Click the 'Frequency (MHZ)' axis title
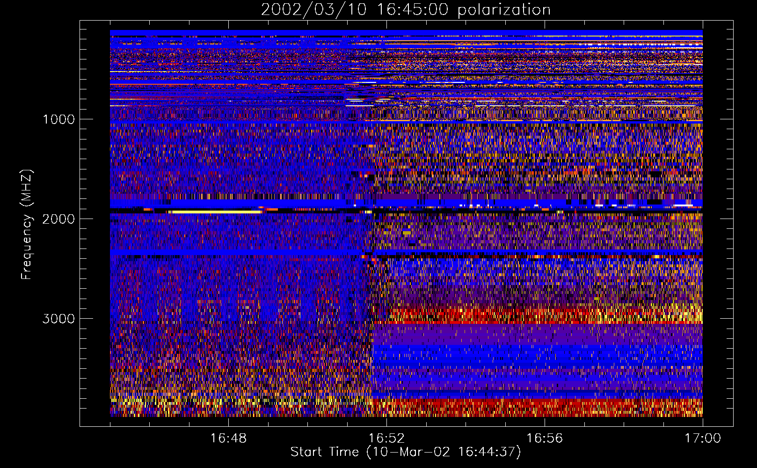The image size is (757, 468). (x=27, y=225)
